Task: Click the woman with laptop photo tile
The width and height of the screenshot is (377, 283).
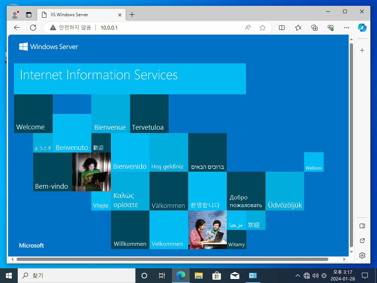Action: (91, 172)
